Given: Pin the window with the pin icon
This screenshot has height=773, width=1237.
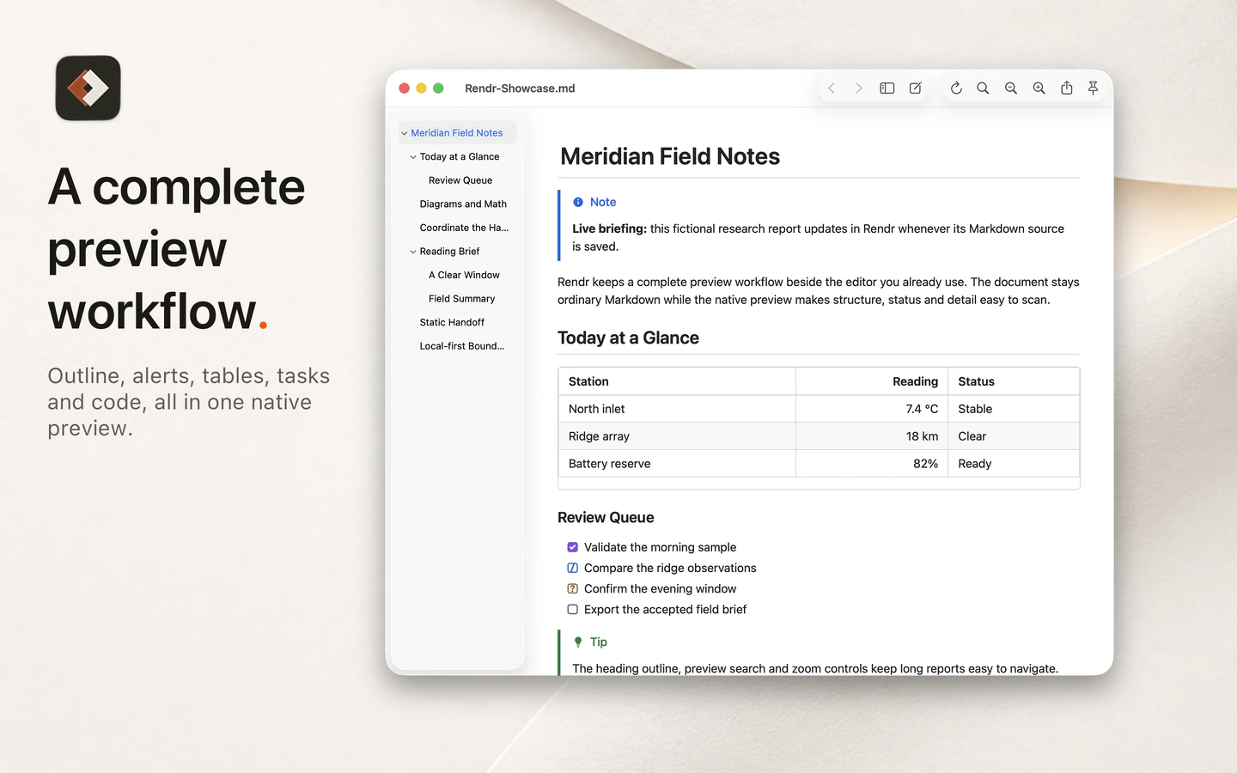Looking at the screenshot, I should tap(1094, 88).
